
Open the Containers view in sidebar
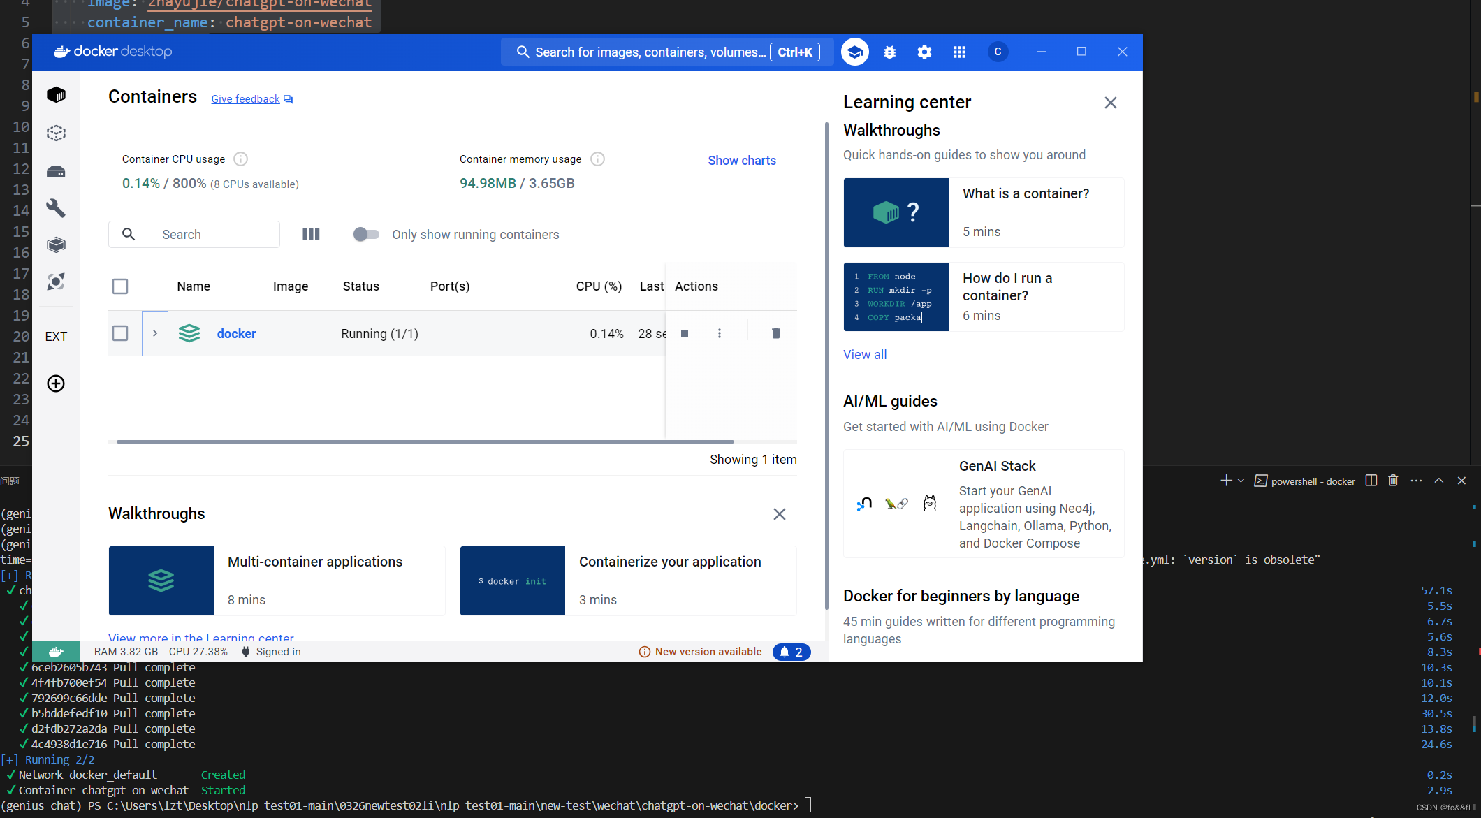(x=56, y=95)
